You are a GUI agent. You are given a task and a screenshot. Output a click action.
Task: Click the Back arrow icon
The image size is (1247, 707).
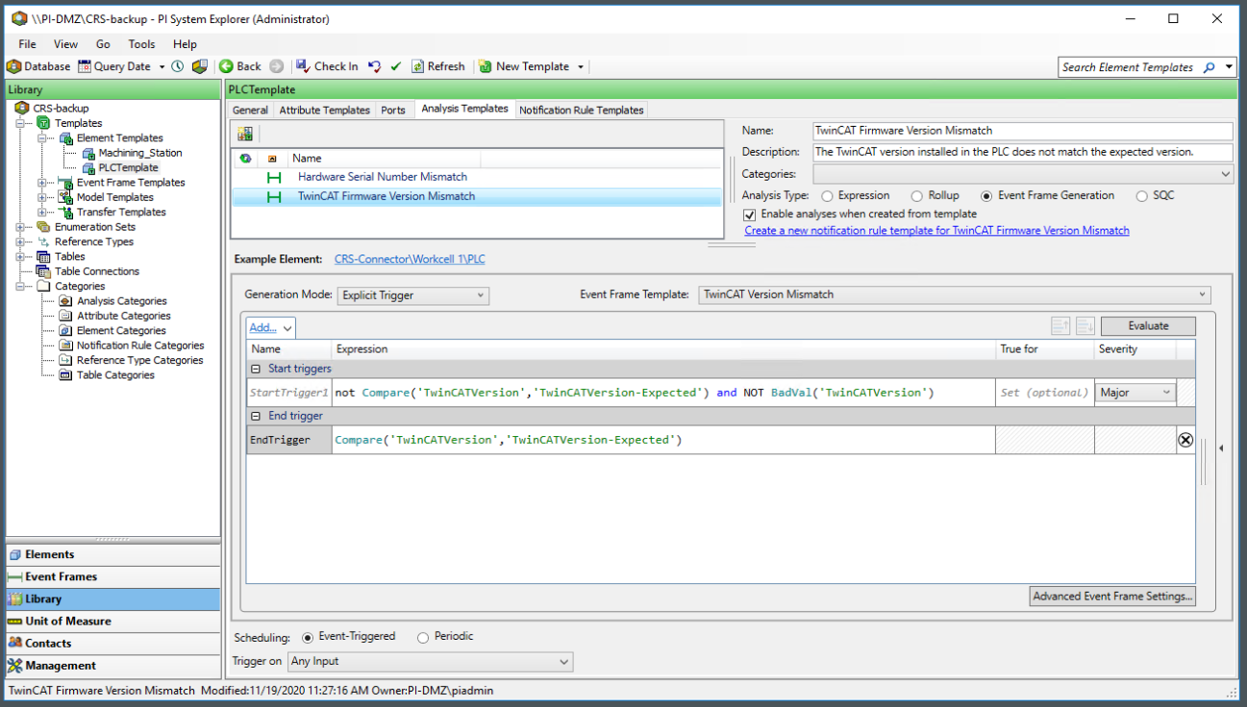click(x=226, y=66)
